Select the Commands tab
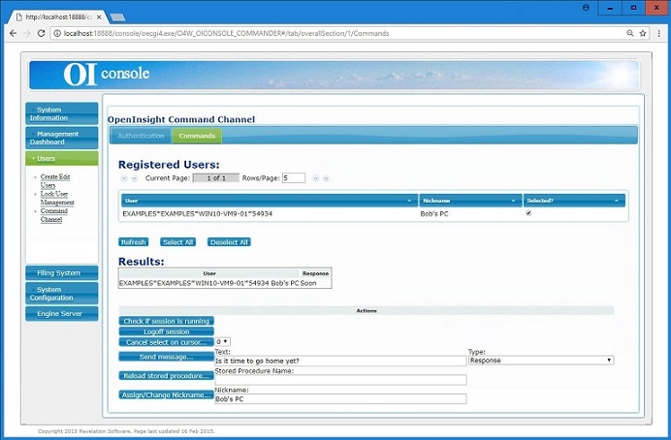This screenshot has height=440, width=671. 197,136
